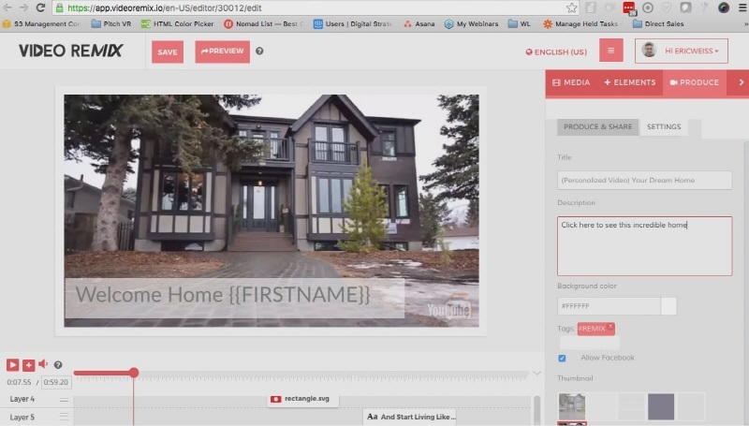Screen dimensions: 749x426
Task: Remove the #REMIX tag
Action: coord(610,326)
